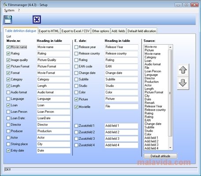Check the EAN code checkbox
This screenshot has width=201, height=176.
[x=76, y=67]
